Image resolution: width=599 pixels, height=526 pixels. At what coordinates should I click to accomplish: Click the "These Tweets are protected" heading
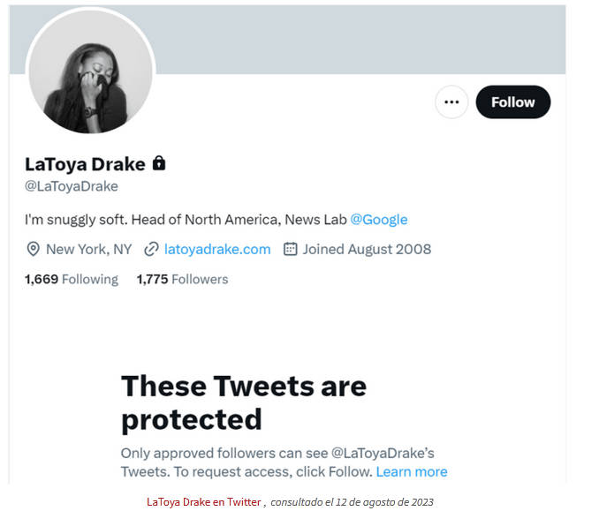[x=243, y=402]
